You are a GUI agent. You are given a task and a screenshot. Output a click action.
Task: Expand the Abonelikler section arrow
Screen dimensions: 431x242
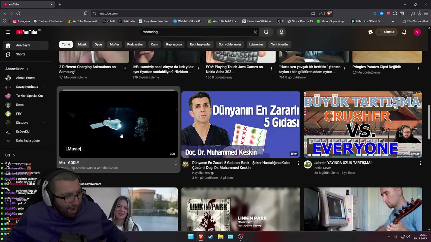coord(27,69)
